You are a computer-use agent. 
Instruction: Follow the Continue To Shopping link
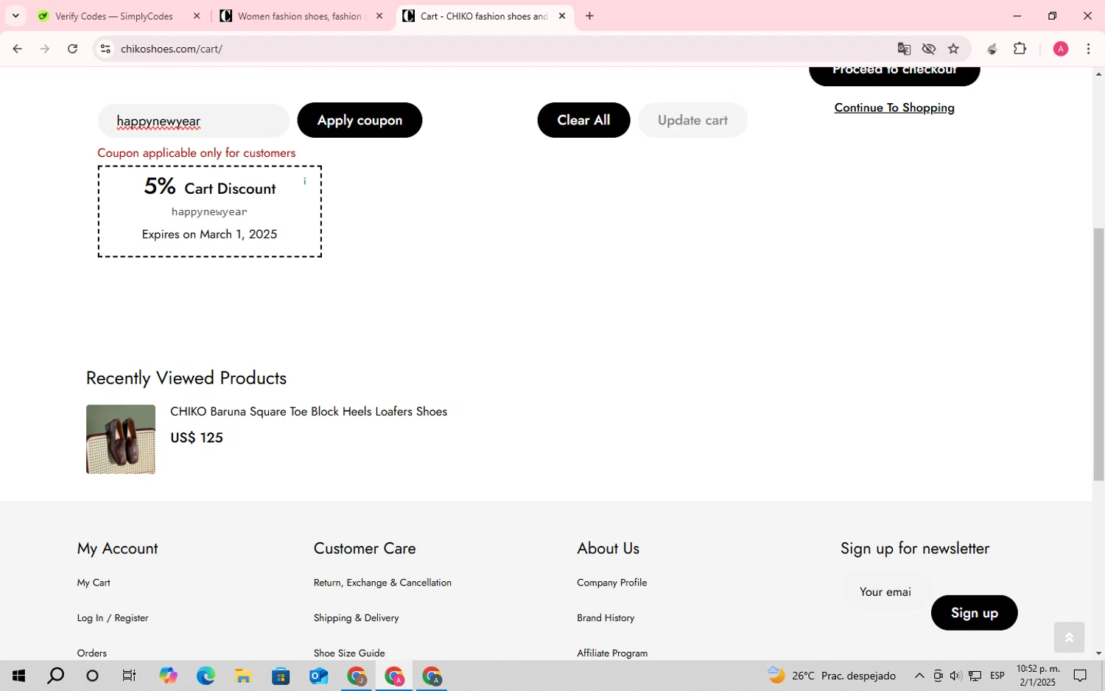coord(894,108)
